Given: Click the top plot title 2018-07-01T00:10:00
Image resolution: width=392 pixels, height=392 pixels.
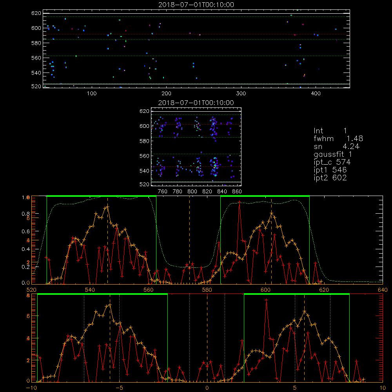Looking at the screenshot, I should pyautogui.click(x=196, y=5).
